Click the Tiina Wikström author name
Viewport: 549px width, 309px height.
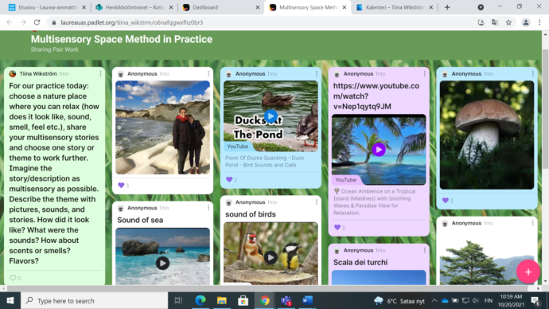coord(38,73)
